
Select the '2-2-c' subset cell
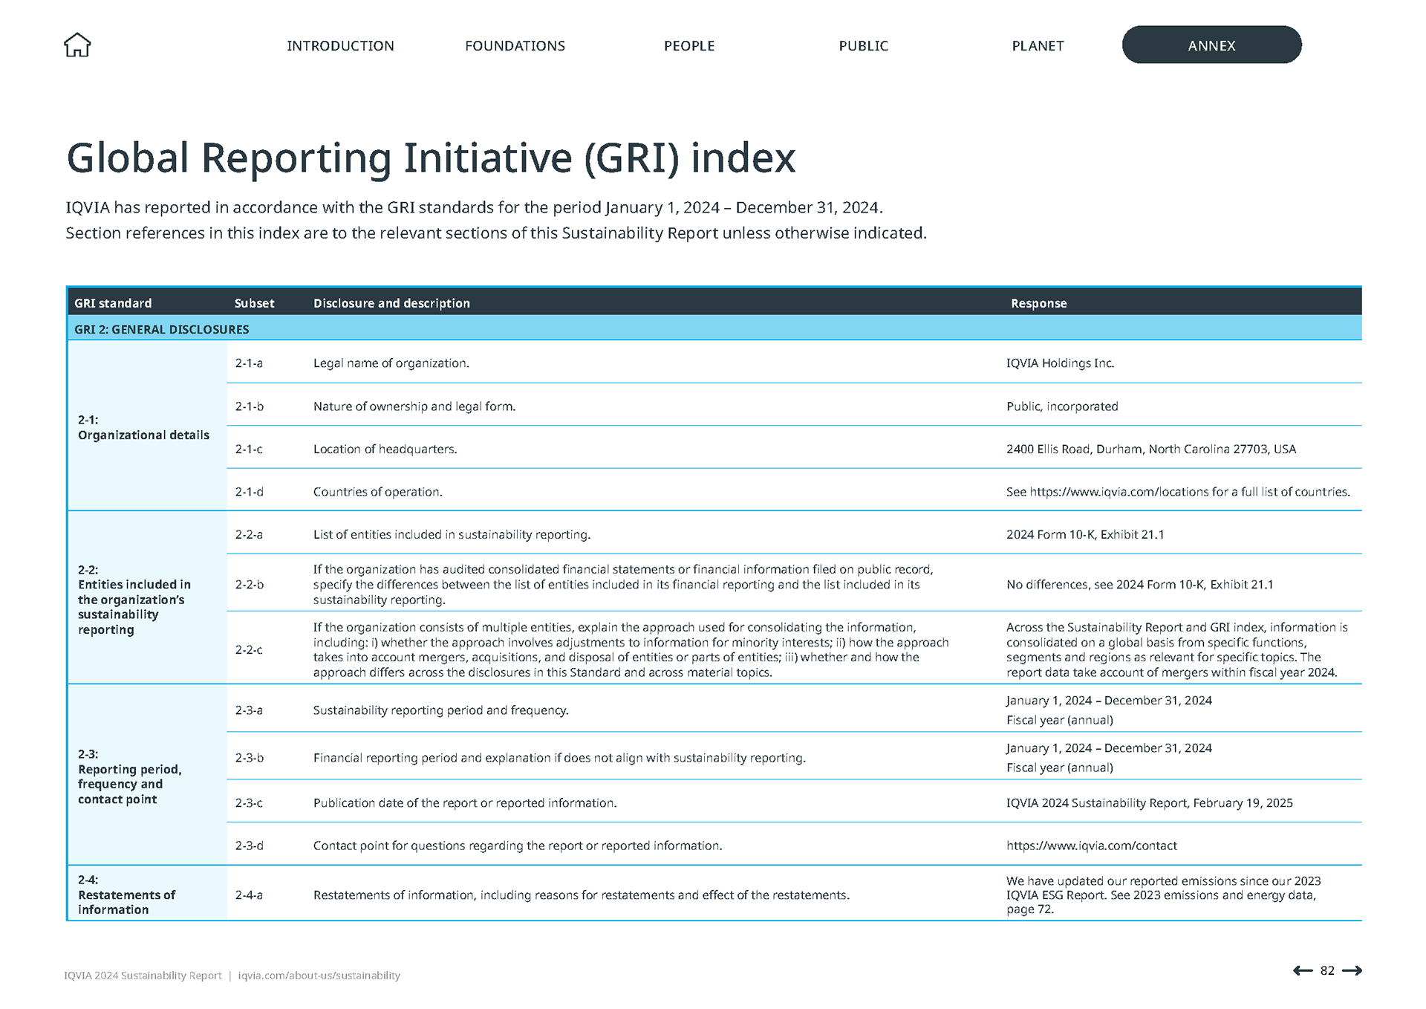pos(249,649)
